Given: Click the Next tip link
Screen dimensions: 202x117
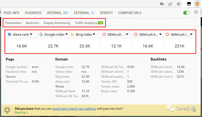Looking at the screenshot, I should pos(21,113).
